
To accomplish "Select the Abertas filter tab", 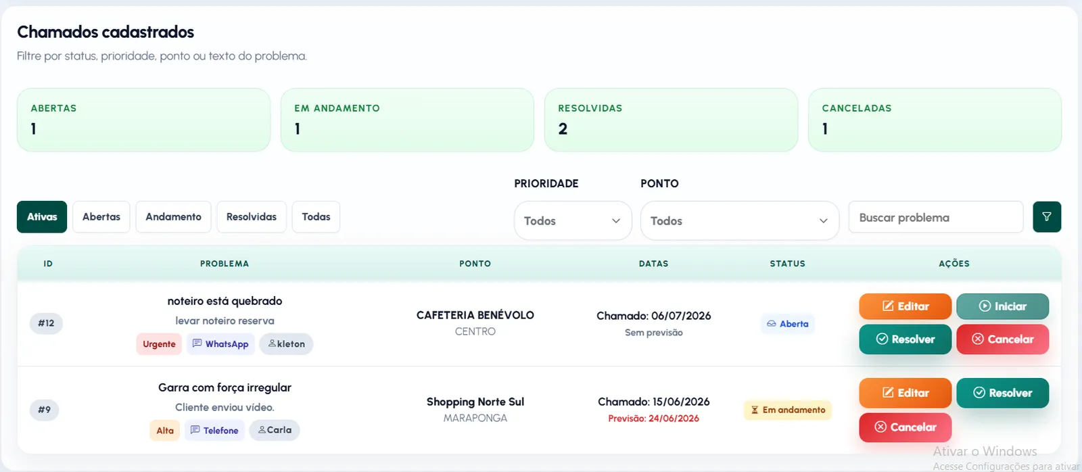I will click(101, 217).
